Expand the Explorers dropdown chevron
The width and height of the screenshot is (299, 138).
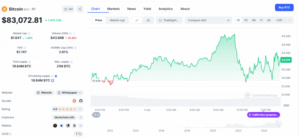(x=81, y=117)
